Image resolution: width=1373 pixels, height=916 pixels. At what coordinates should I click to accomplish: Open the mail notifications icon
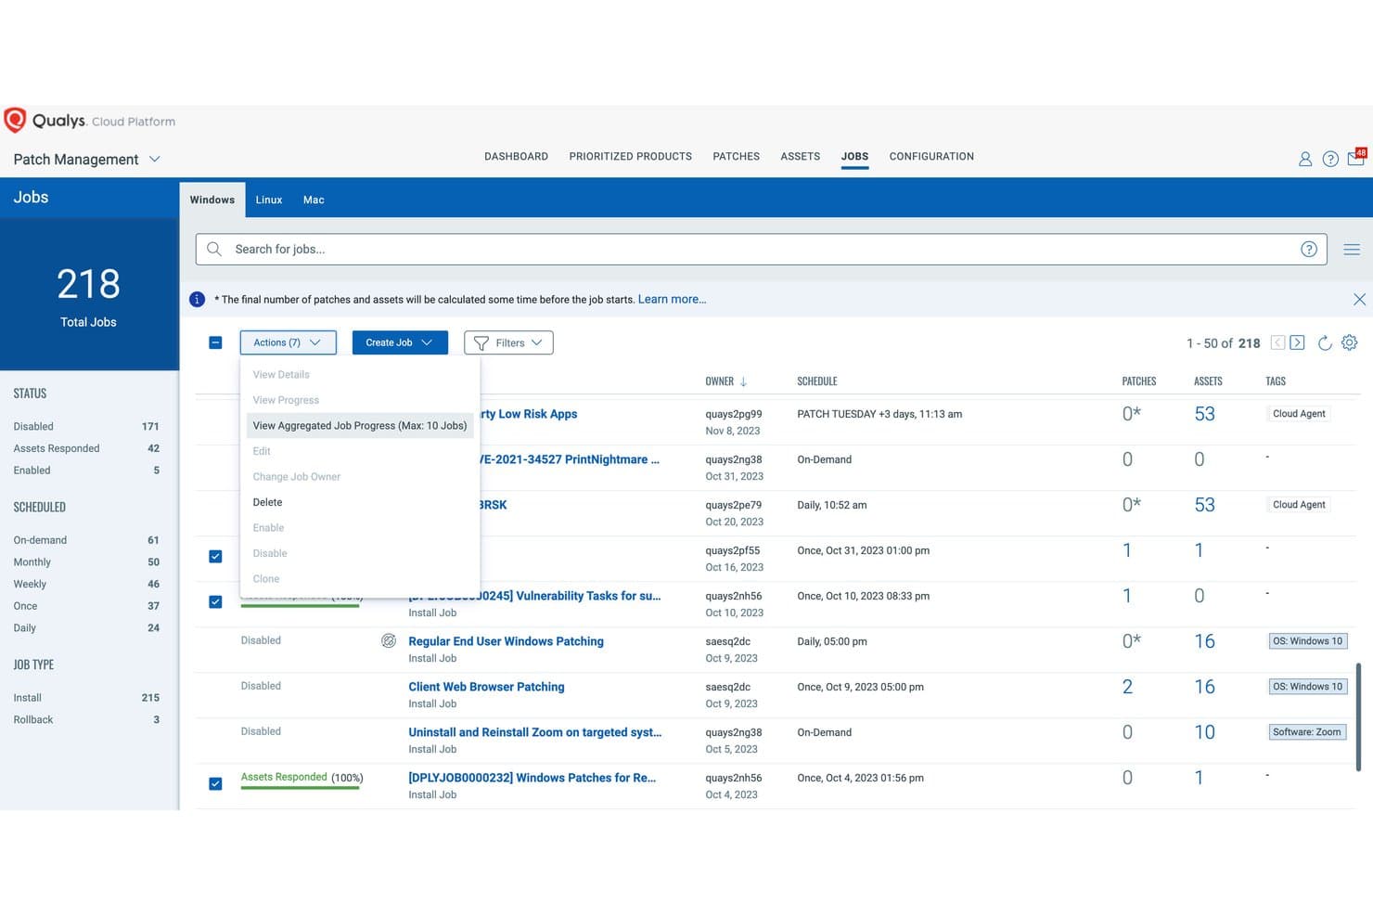point(1356,157)
